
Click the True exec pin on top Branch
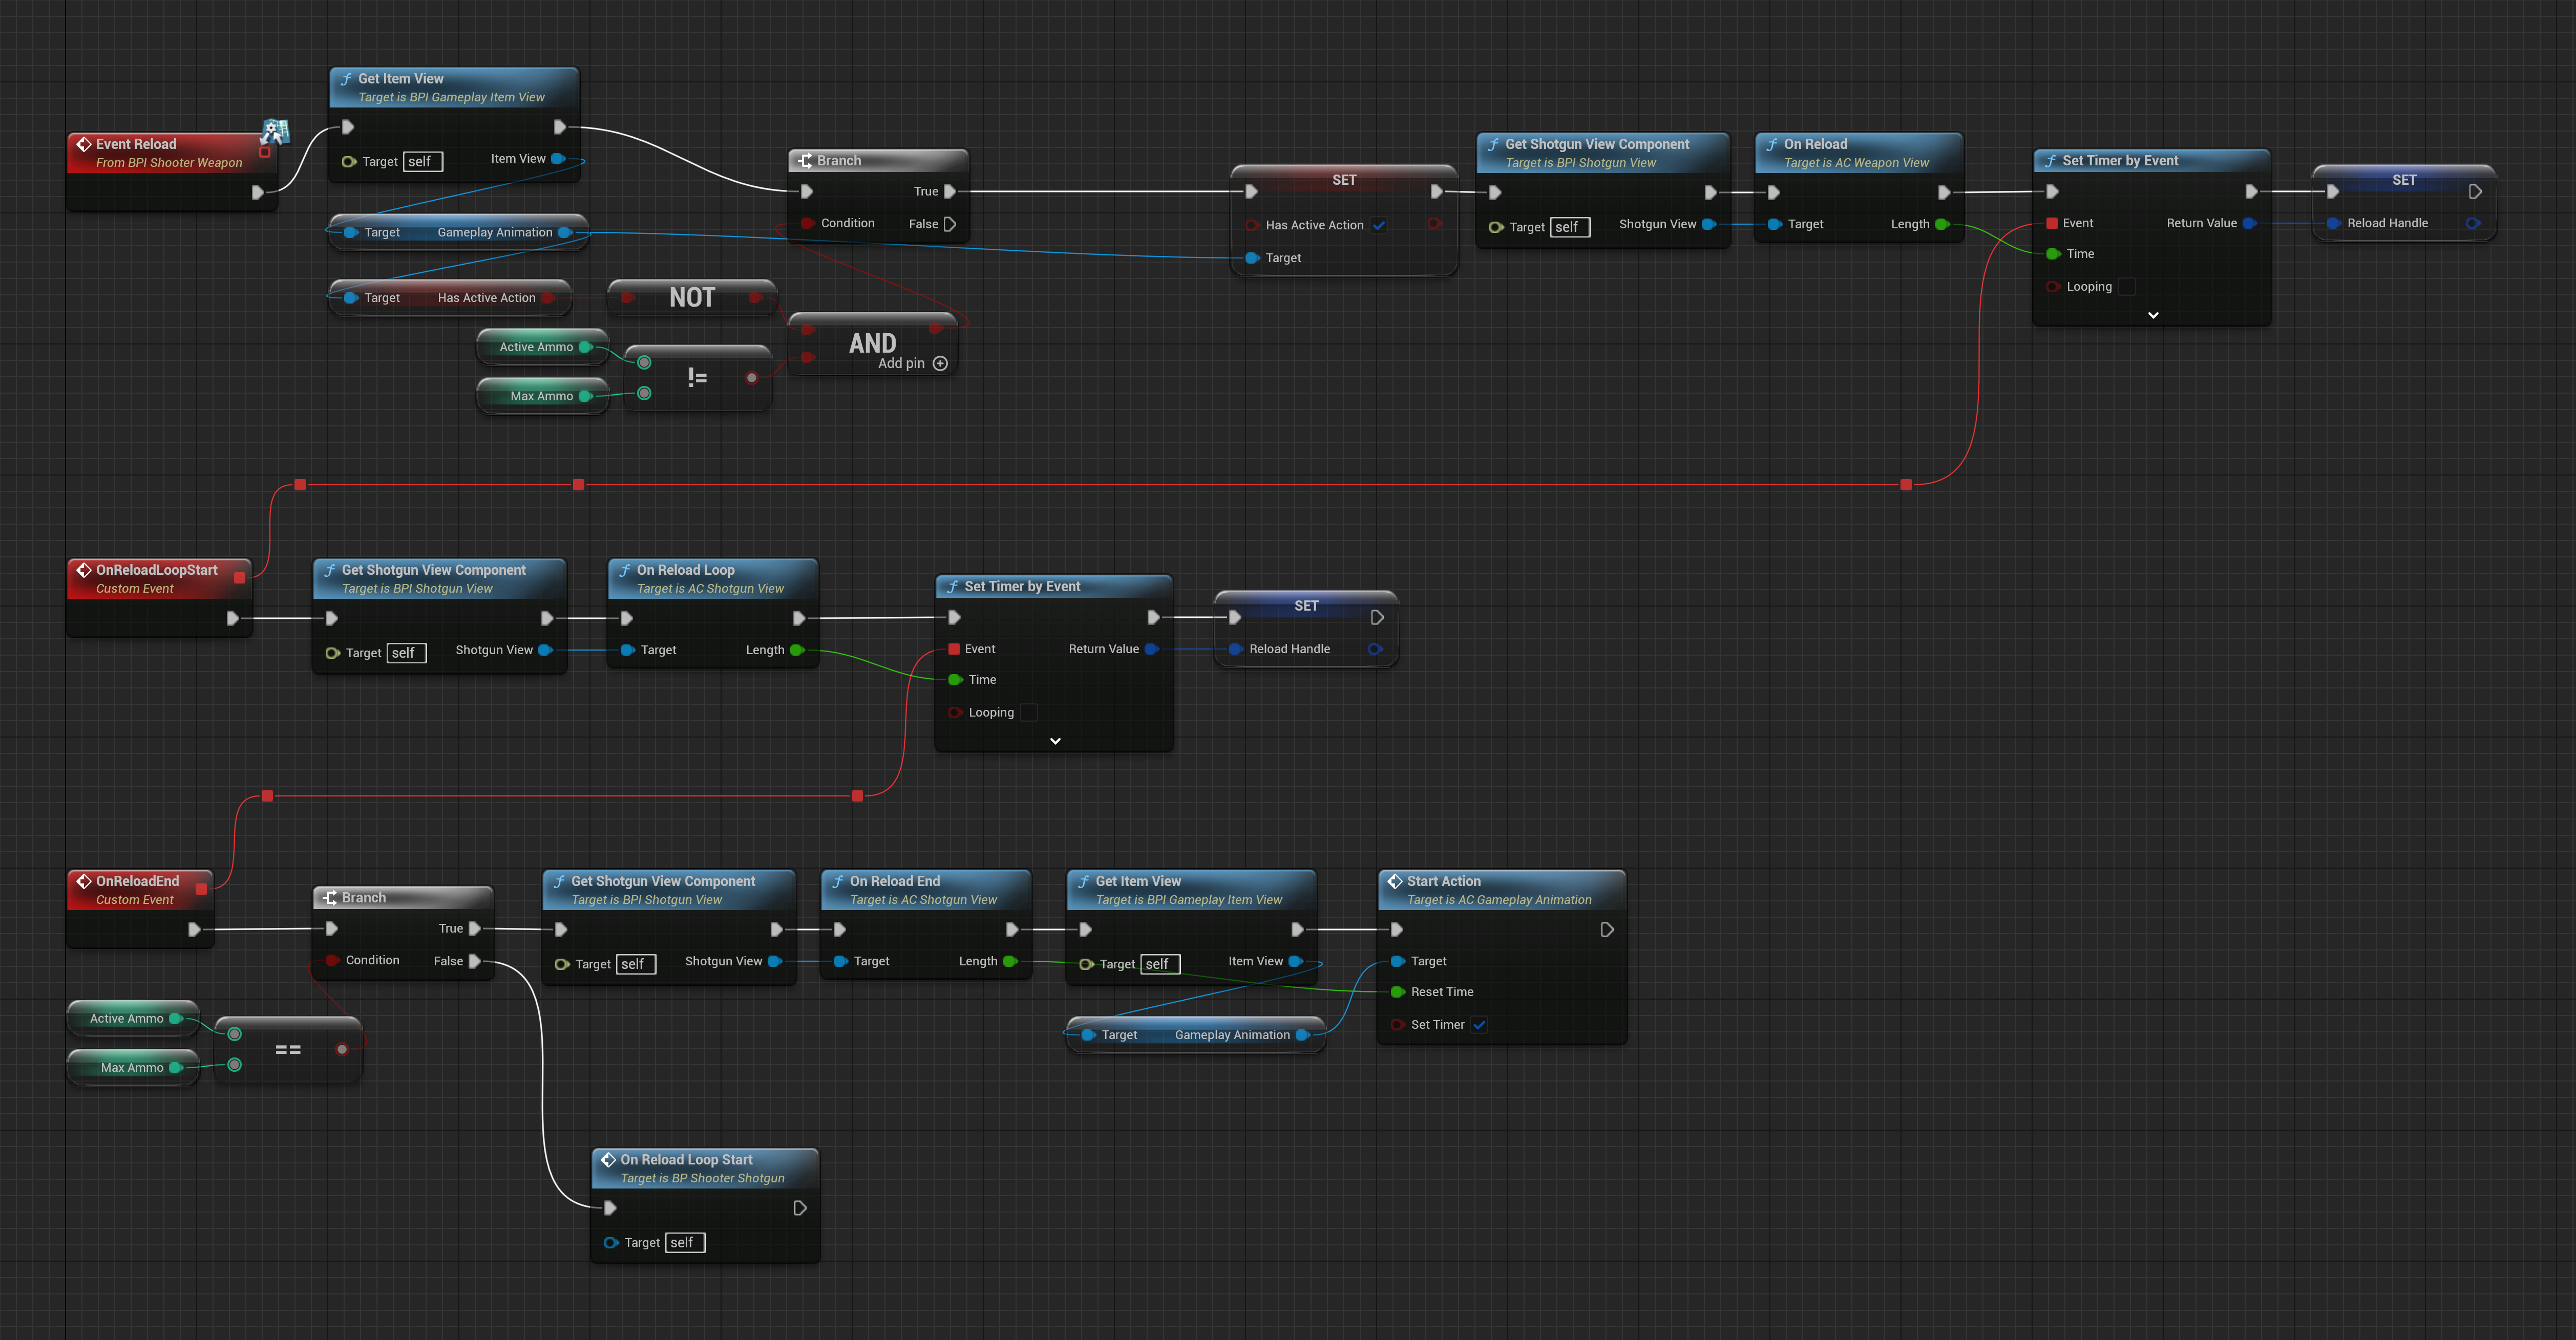(950, 191)
